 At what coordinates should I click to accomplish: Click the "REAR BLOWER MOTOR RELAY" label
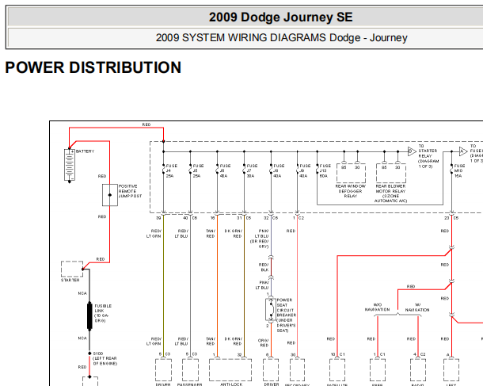click(x=390, y=193)
